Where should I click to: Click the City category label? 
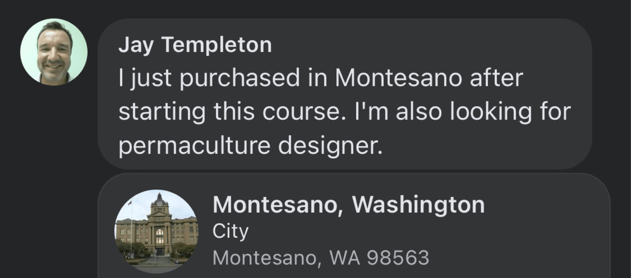230,231
